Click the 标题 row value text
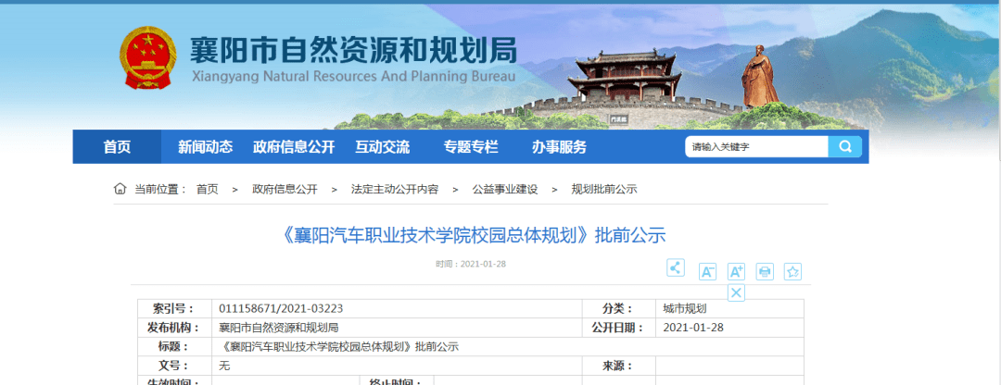The width and height of the screenshot is (1001, 385). (338, 347)
